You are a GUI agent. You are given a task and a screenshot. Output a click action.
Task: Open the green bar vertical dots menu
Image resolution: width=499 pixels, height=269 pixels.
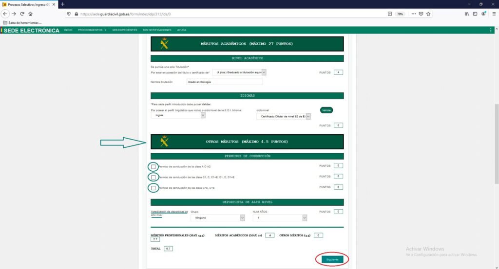coord(491,30)
